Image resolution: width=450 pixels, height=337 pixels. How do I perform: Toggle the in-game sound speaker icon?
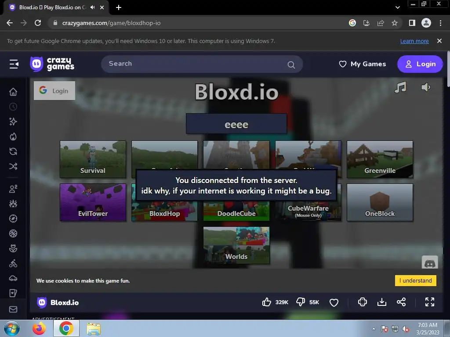click(426, 87)
